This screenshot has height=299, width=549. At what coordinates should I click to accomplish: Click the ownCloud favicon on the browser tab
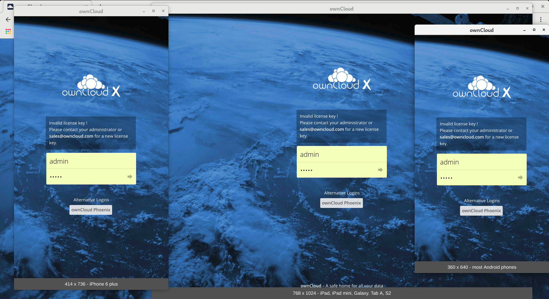click(10, 6)
